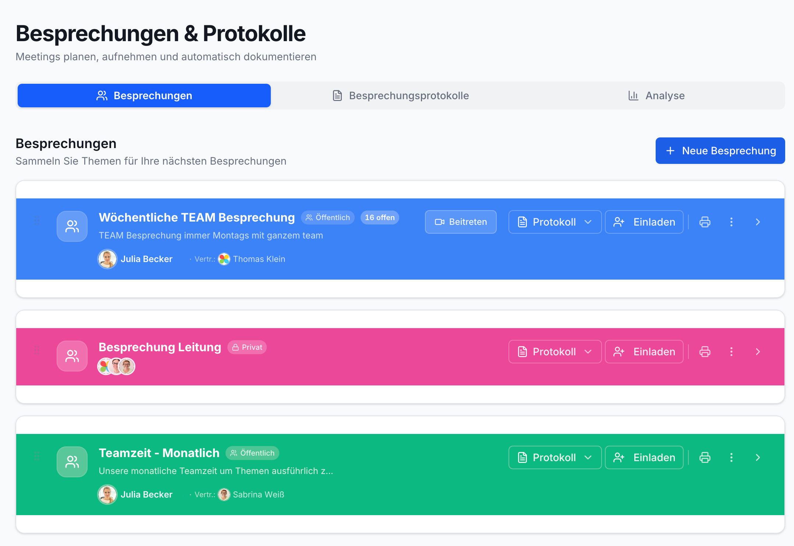Click the Privat badge on Besprechung Leitung
This screenshot has height=546, width=794.
click(x=247, y=347)
